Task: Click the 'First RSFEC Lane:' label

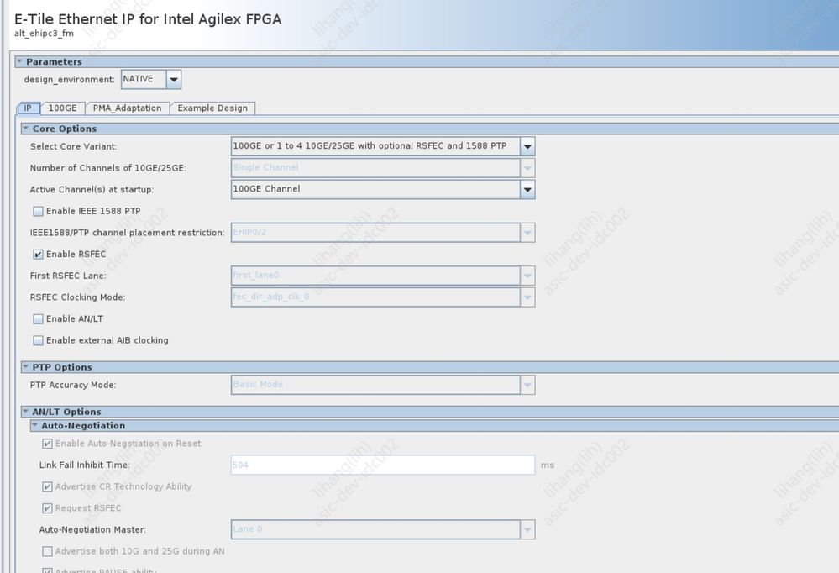Action: [x=68, y=276]
